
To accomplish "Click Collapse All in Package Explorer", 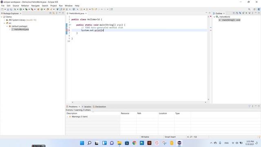I will click(51, 13).
